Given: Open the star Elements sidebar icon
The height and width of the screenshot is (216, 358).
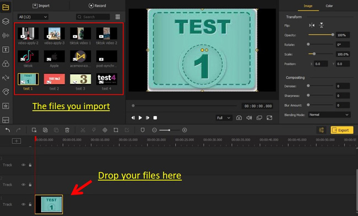Looking at the screenshot, I should (x=6, y=106).
